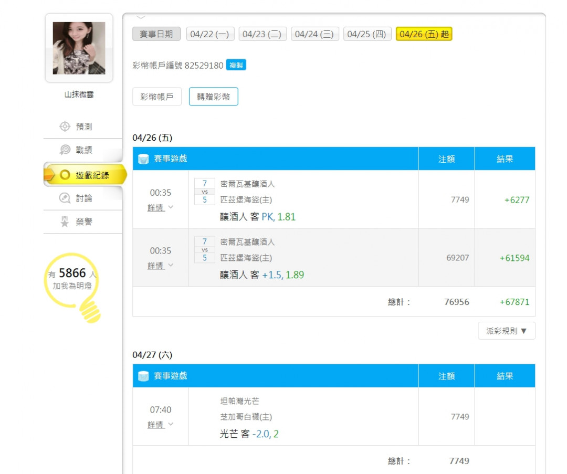Click the light bulb follower badge

point(72,287)
